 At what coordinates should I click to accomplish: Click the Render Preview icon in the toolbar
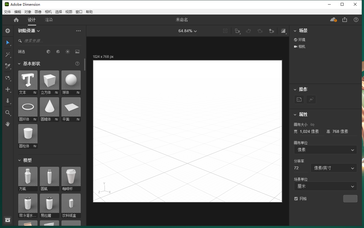283,31
